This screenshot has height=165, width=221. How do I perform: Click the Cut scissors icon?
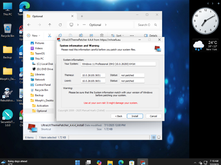click(x=50, y=36)
